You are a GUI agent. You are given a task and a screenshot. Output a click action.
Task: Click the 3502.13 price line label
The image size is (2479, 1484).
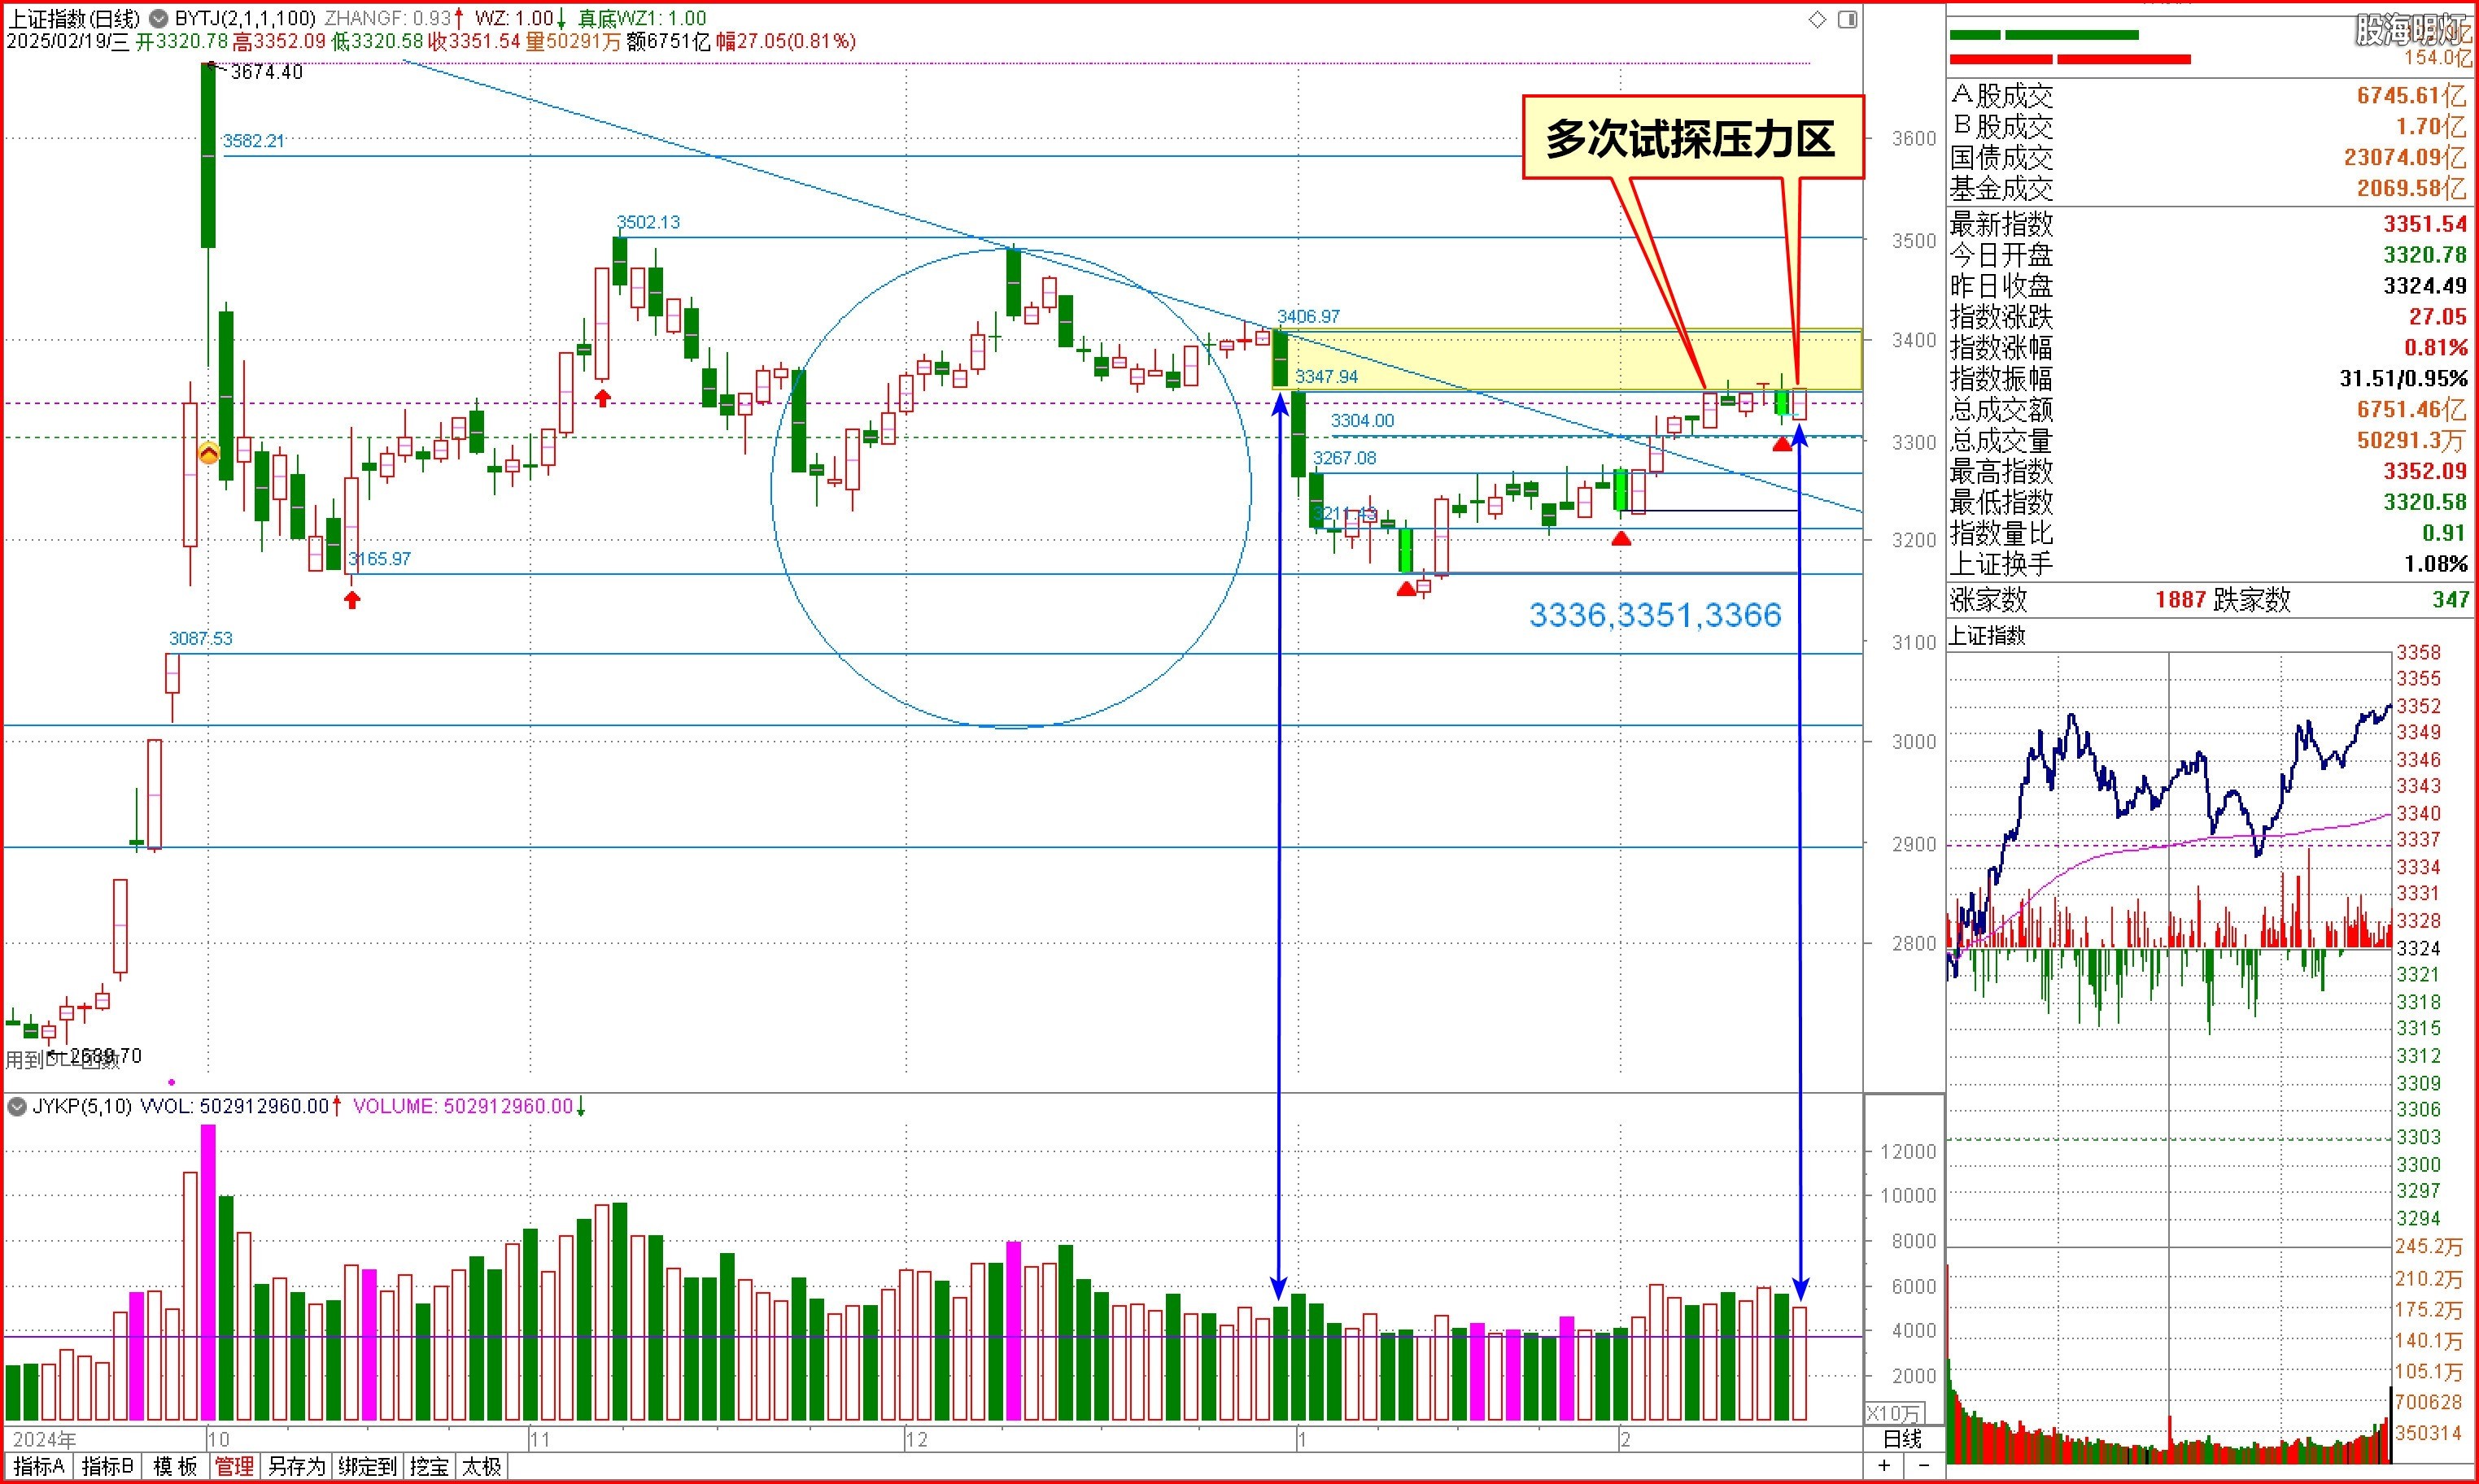(648, 222)
